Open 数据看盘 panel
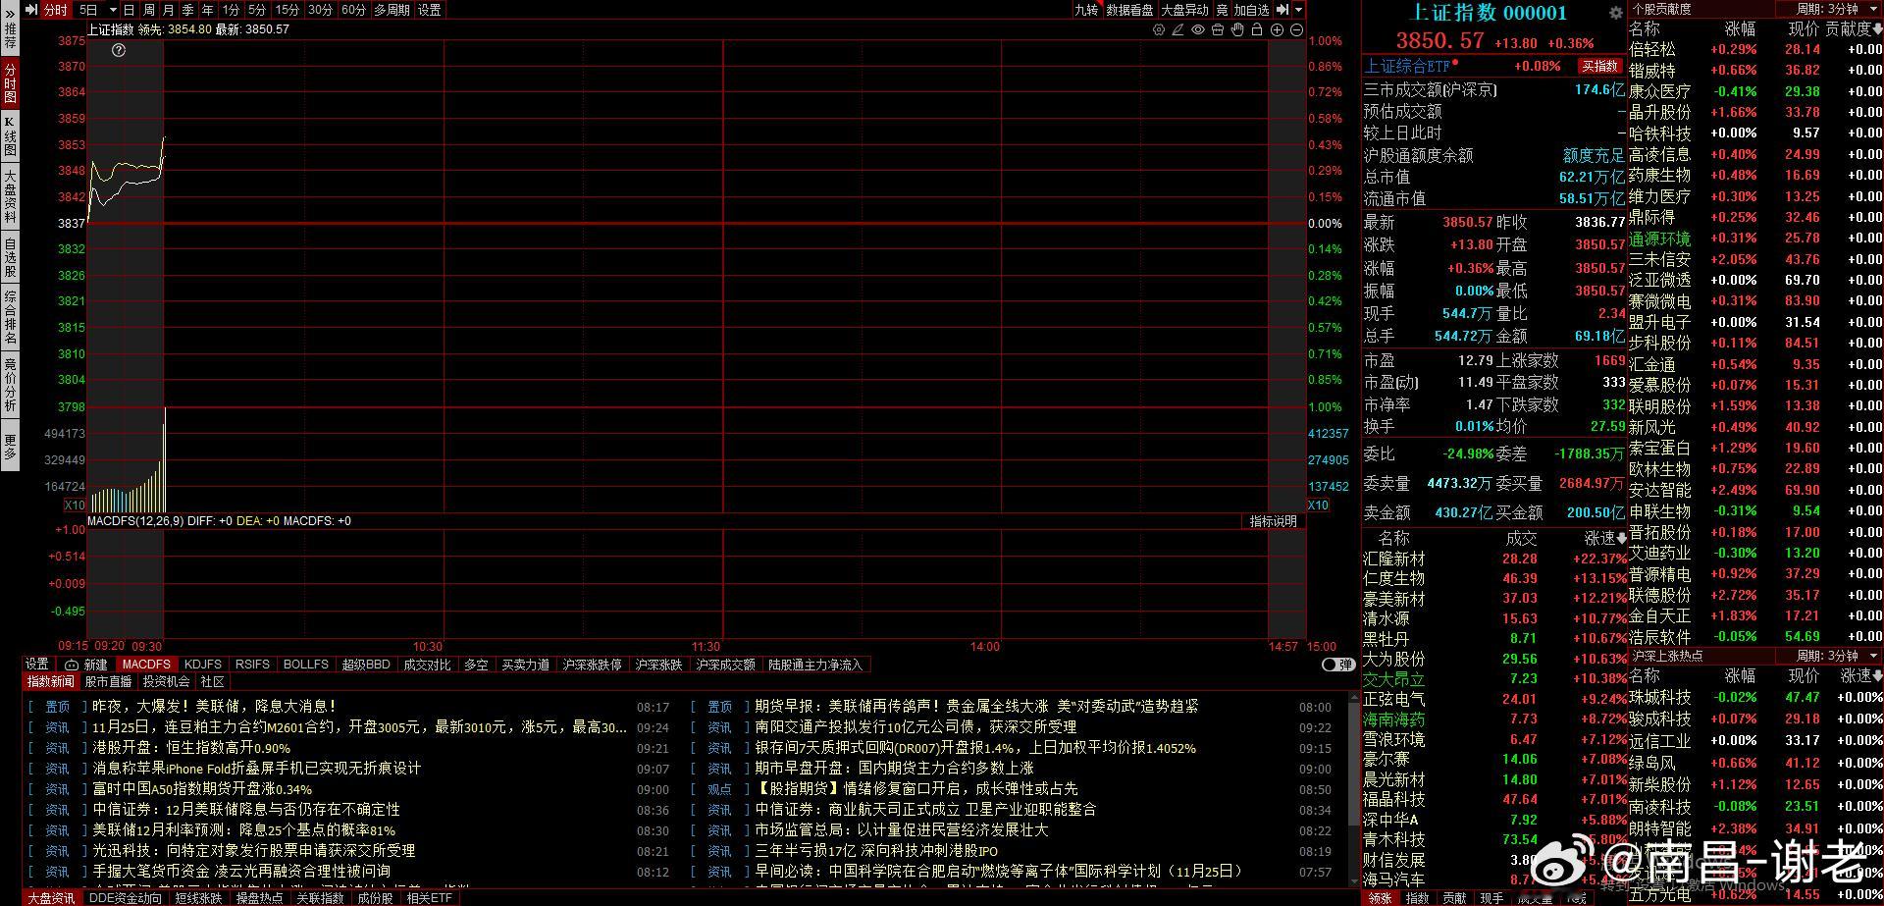The width and height of the screenshot is (1884, 906). [x=1129, y=10]
